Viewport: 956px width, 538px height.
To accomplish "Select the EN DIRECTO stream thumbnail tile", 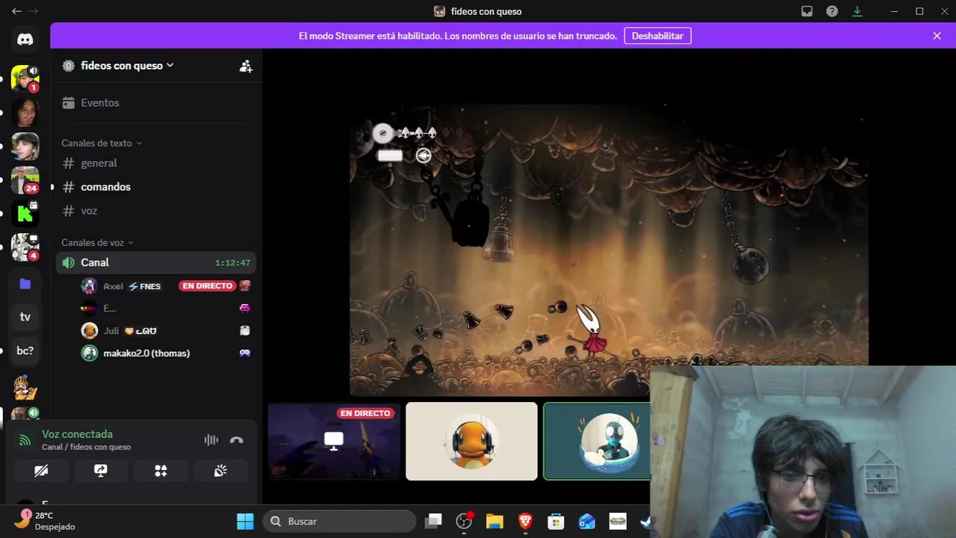I will pyautogui.click(x=334, y=441).
